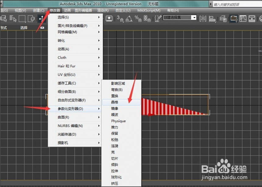This screenshot has height=187, width=262.
Task: Click the keyboard shortcut override toggle icon
Action: tap(109, 18)
